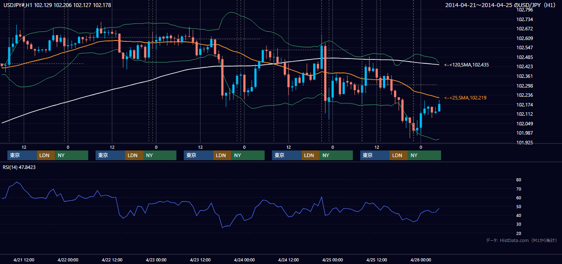Click RSI scale value 80
The image size is (562, 264).
519,180
